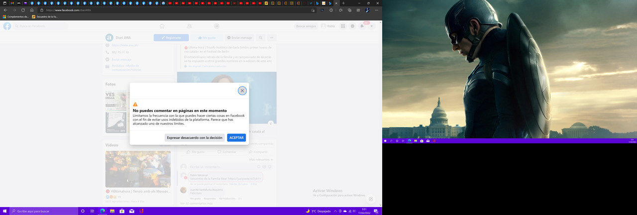Open Edge settings and more menu
Viewport: 637px width, 215px height.
click(x=377, y=10)
